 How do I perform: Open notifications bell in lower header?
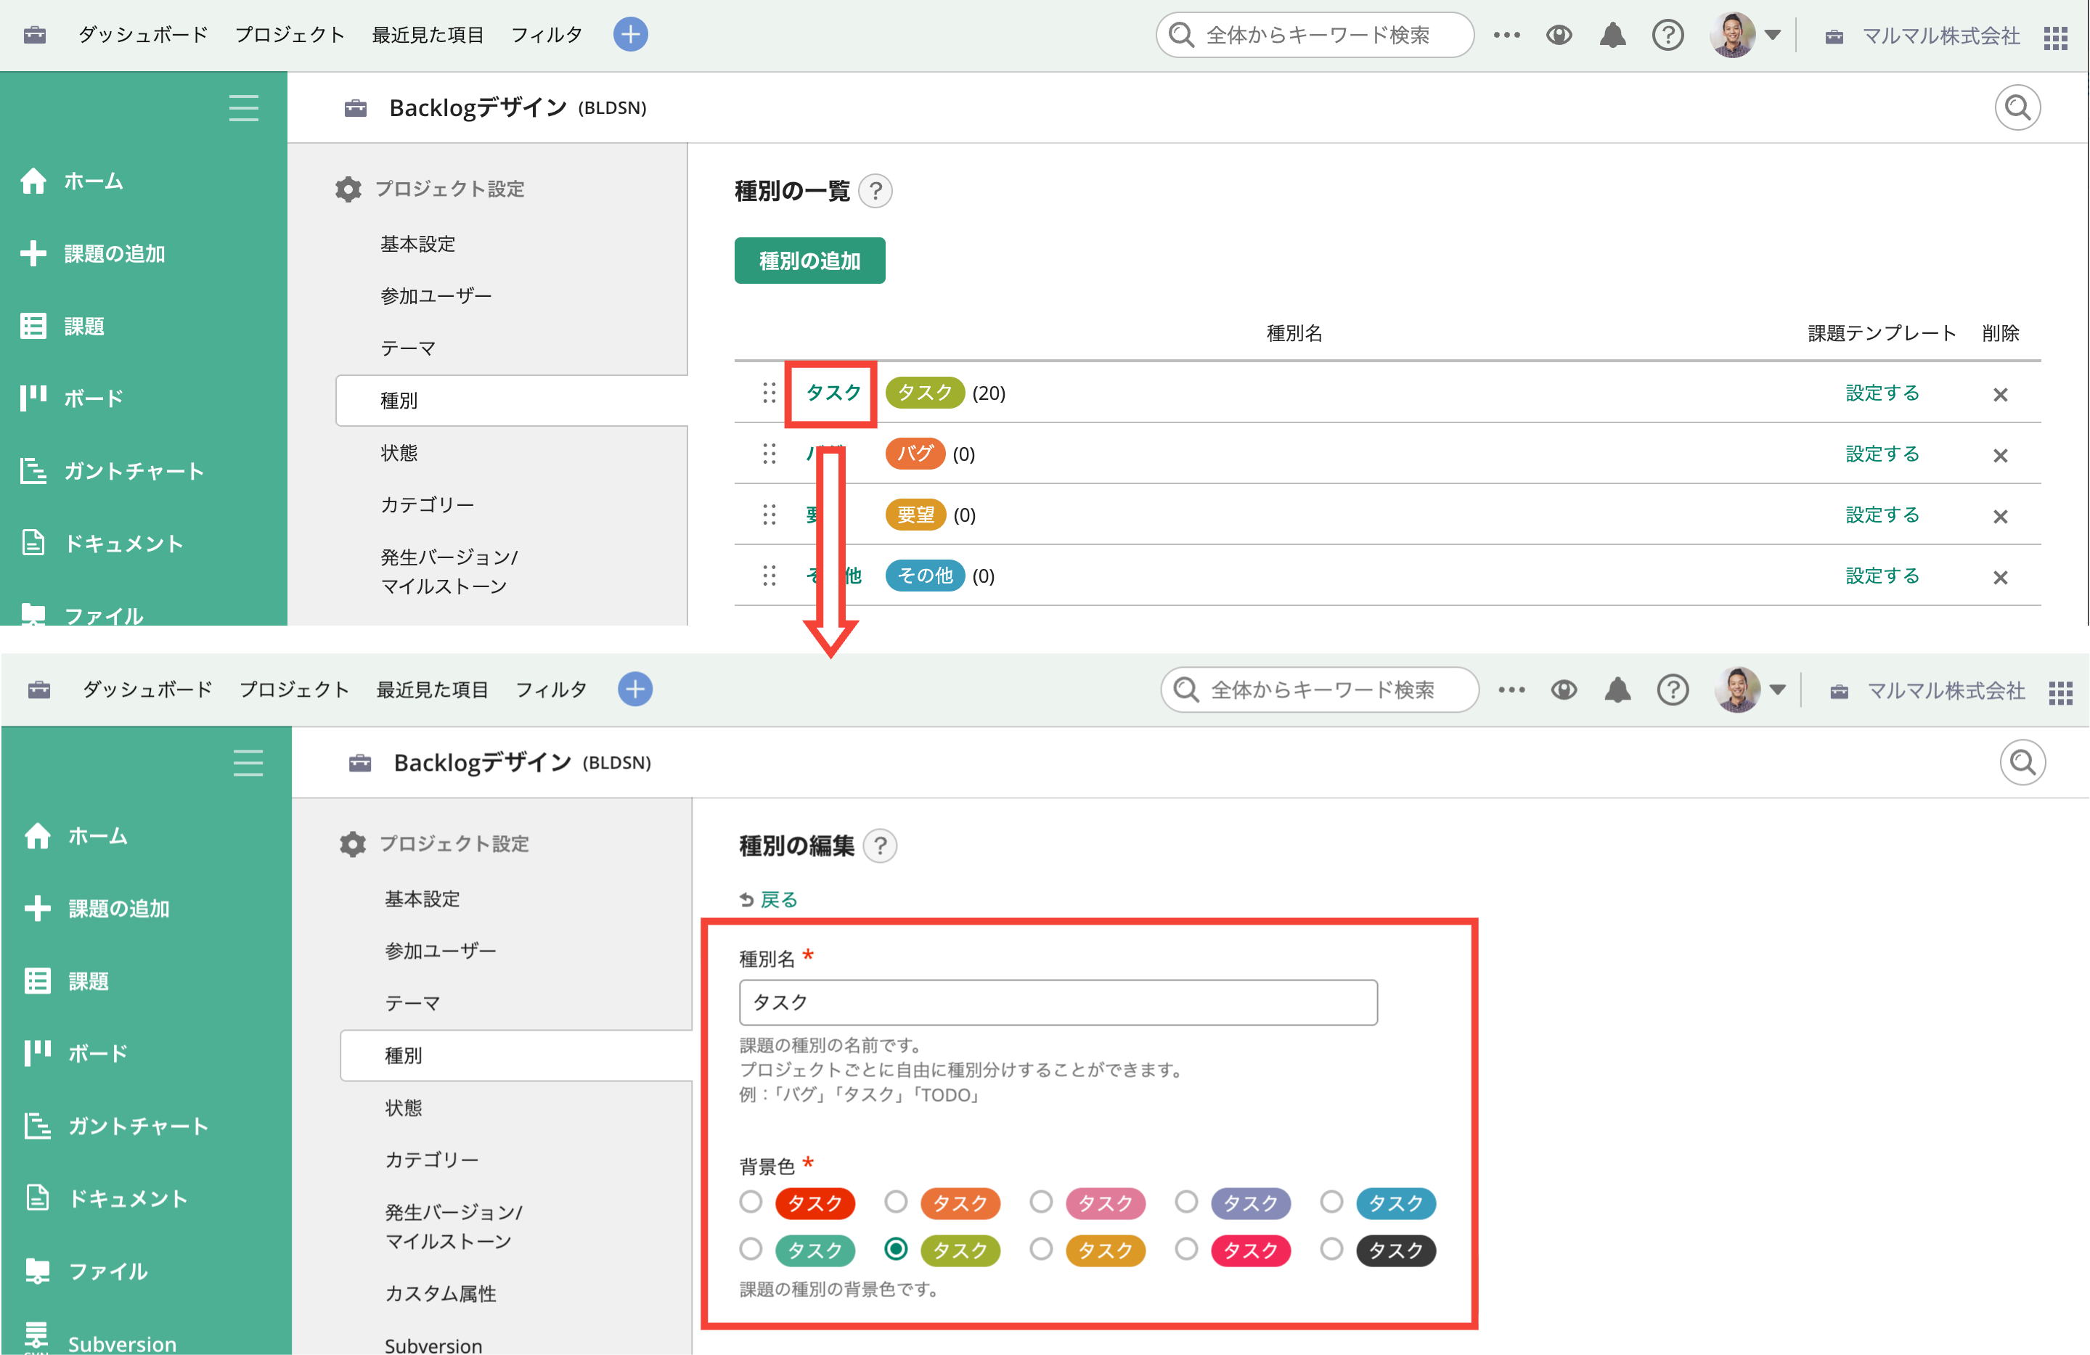click(1617, 690)
